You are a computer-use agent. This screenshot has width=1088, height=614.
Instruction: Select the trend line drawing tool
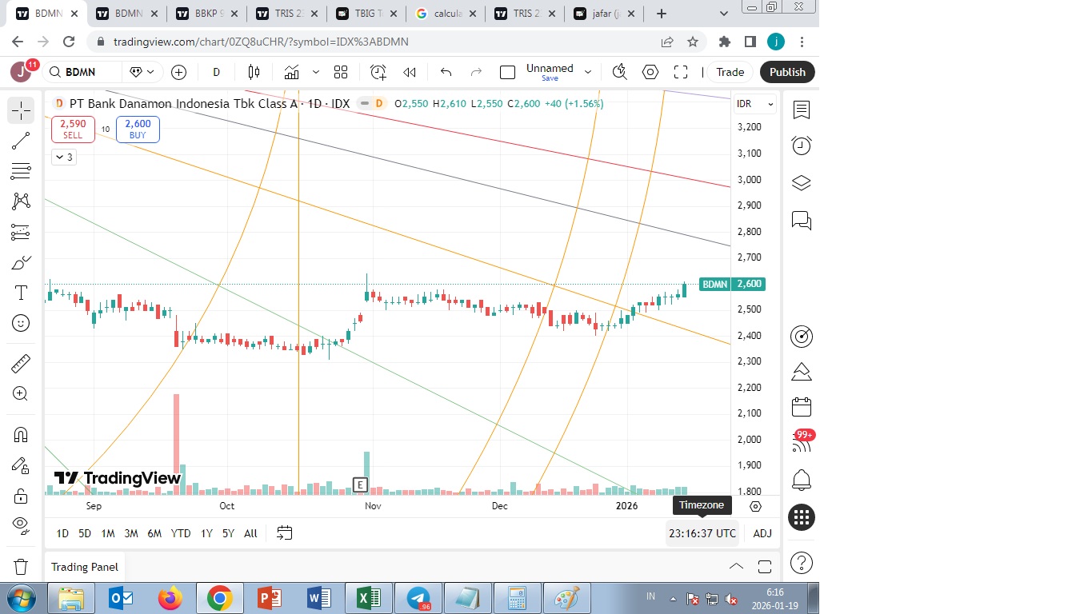[21, 141]
